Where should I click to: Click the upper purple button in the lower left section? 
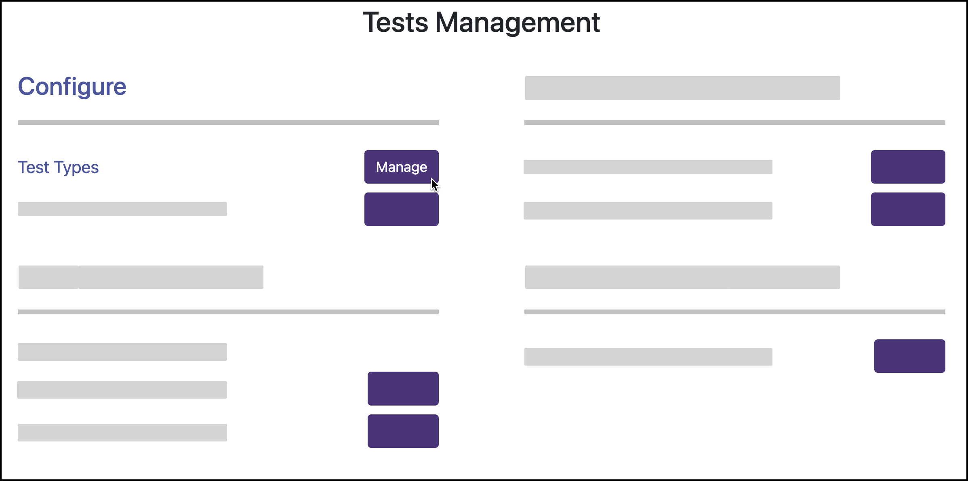point(403,389)
